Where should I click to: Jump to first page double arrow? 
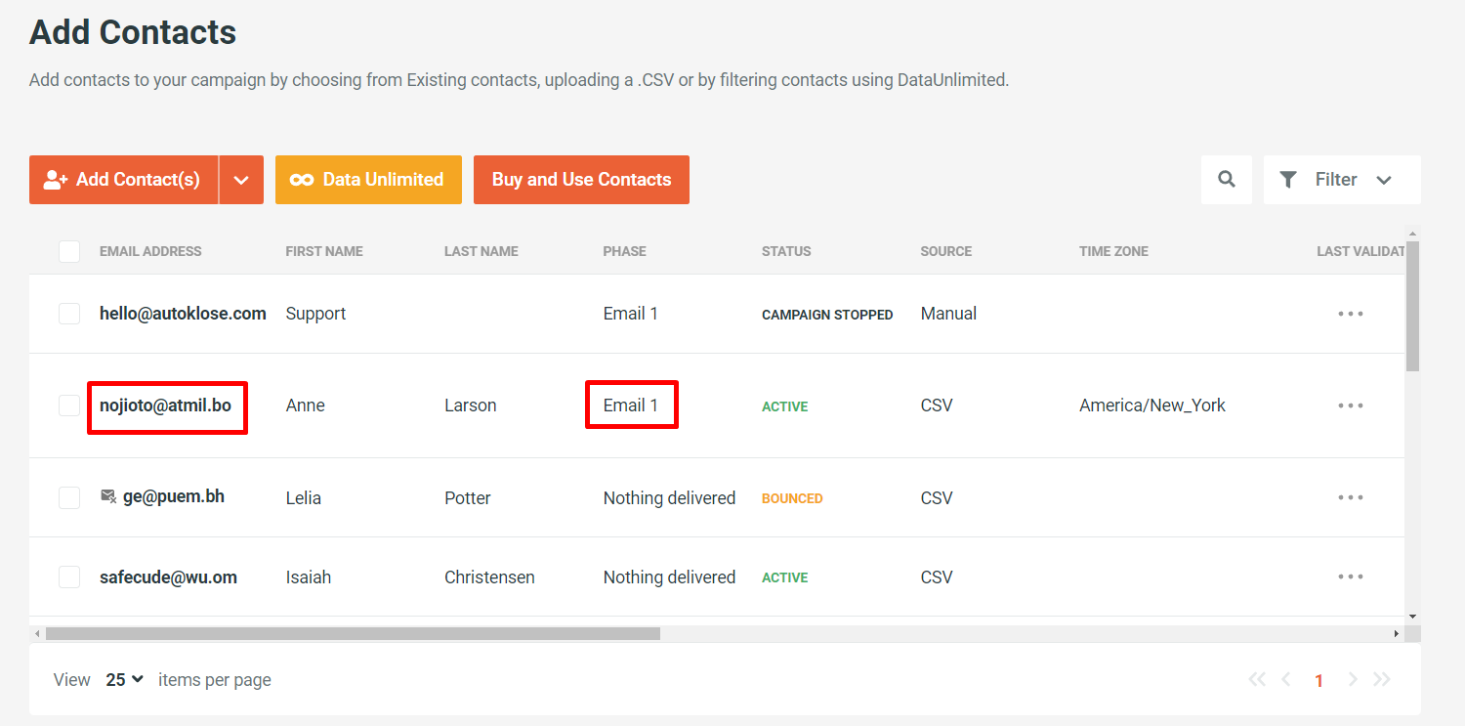click(x=1257, y=680)
